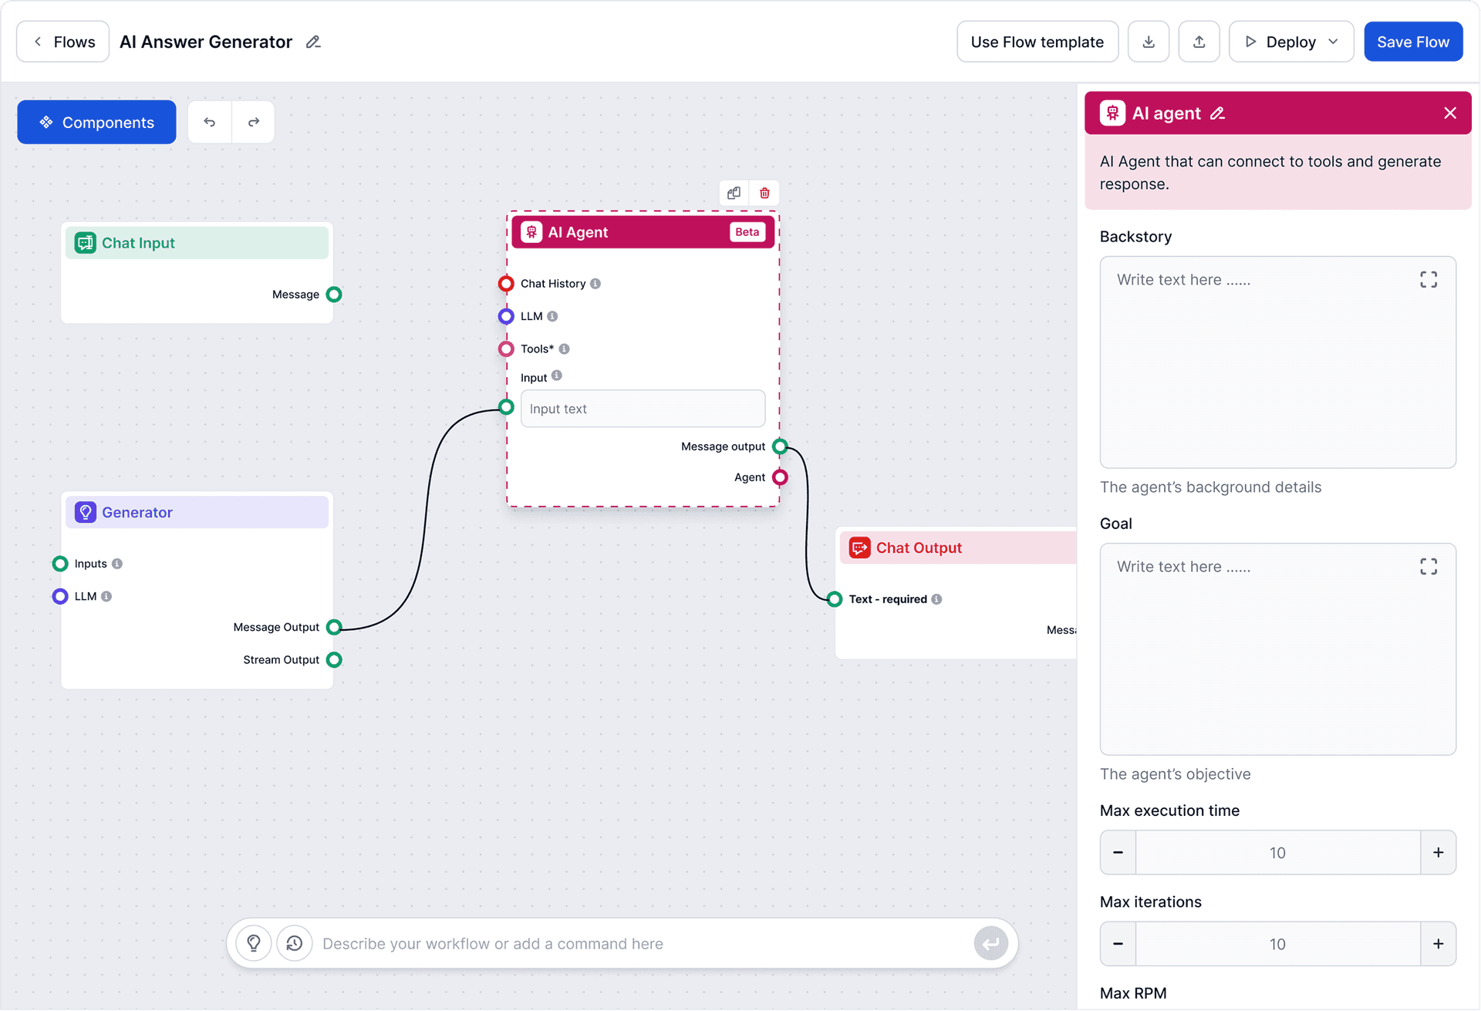Viewport: 1481px width, 1011px height.
Task: Upload a flow file
Action: tap(1199, 41)
